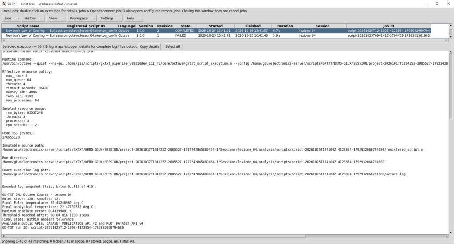
Task: Click Registered Script ID in the COMPLETED row
Action: [86, 31]
